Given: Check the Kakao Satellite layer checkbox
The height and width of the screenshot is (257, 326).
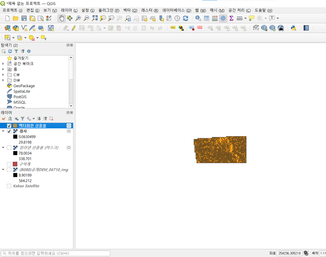Looking at the screenshot, I should [9, 186].
